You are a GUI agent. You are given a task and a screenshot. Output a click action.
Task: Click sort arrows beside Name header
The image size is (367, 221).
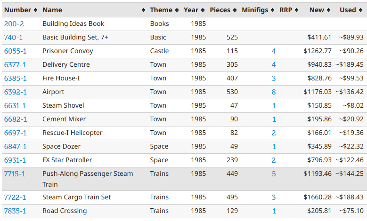144,10
